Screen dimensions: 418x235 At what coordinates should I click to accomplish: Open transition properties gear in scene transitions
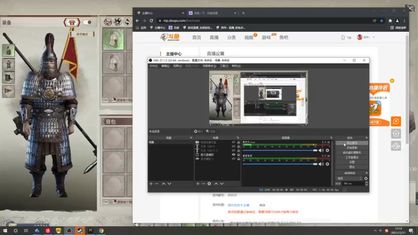click(366, 179)
